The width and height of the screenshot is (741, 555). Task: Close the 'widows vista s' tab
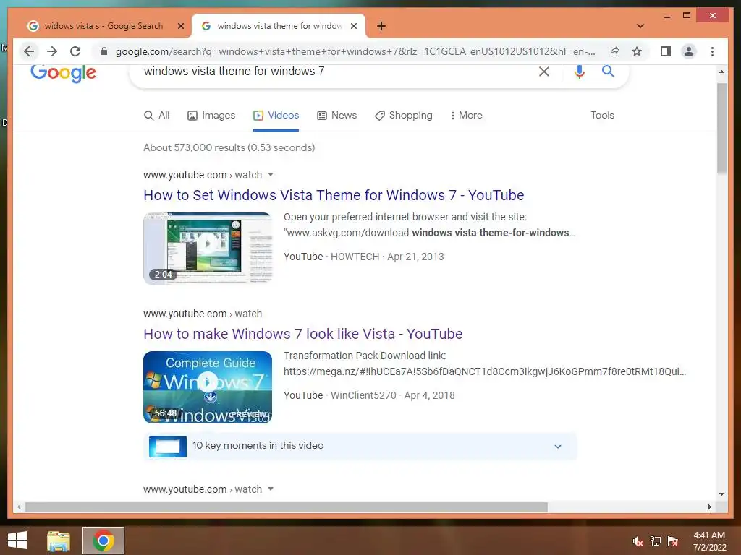(x=180, y=26)
